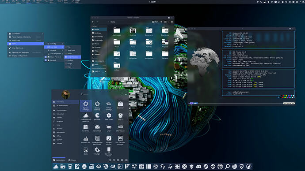This screenshot has width=305, height=171.
Task: Launch Superposition Benchmark in the launcher
Action: (97, 140)
